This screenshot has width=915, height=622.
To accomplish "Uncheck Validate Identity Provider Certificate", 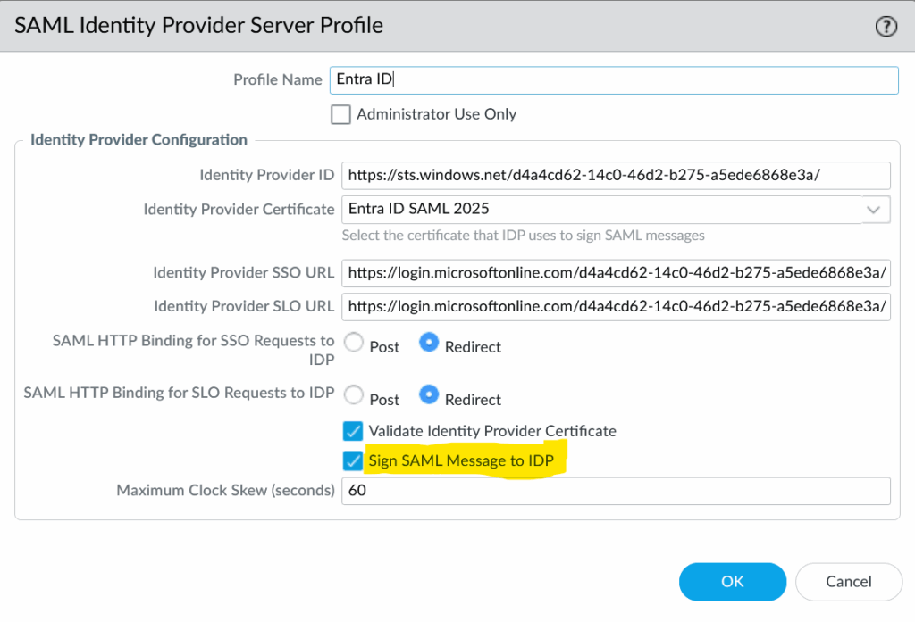I will (x=353, y=431).
